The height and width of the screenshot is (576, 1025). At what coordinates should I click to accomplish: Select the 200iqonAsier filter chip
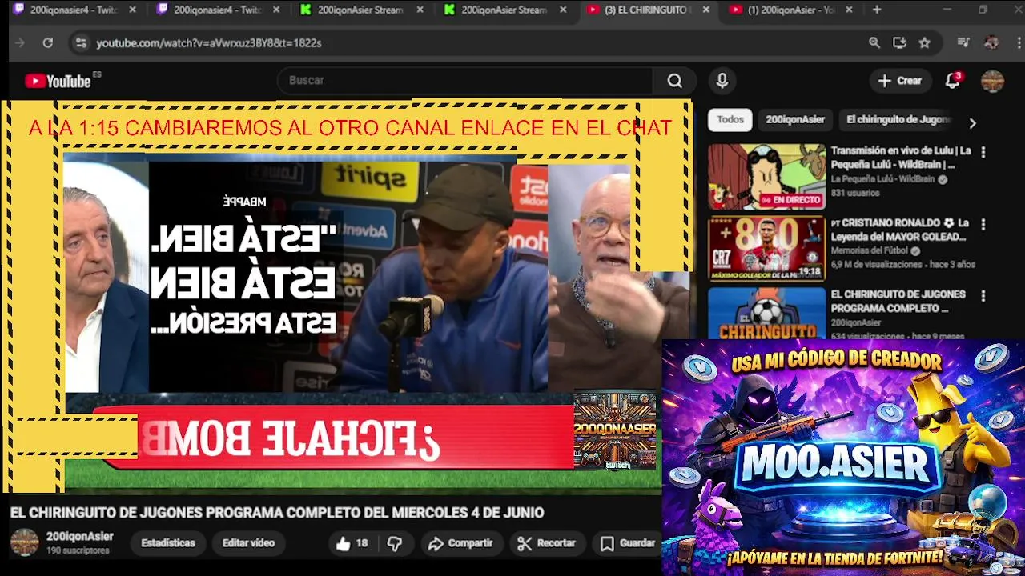point(795,119)
